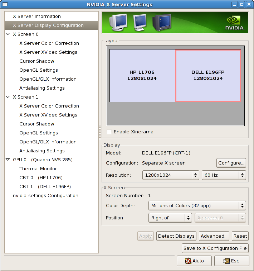
Task: Open the Color Depth dropdown
Action: pyautogui.click(x=197, y=205)
